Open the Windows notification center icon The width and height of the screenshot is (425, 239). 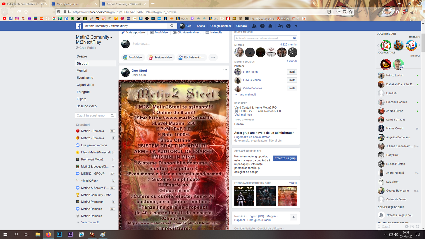(417, 234)
